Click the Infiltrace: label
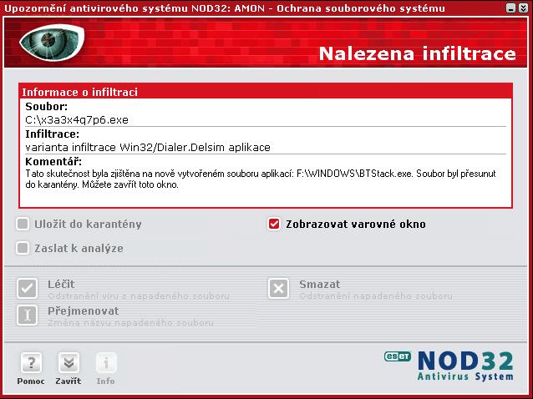Screen dimensions: 533x399 pos(52,134)
